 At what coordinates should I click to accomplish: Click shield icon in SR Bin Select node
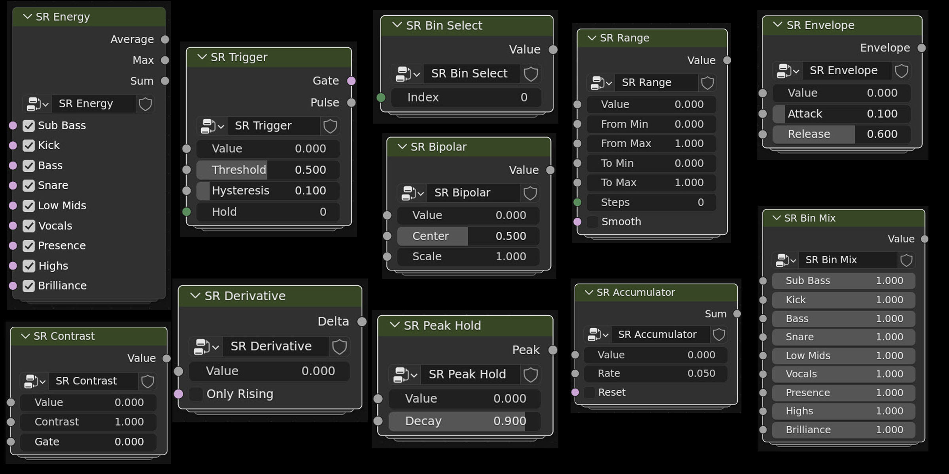(x=531, y=74)
